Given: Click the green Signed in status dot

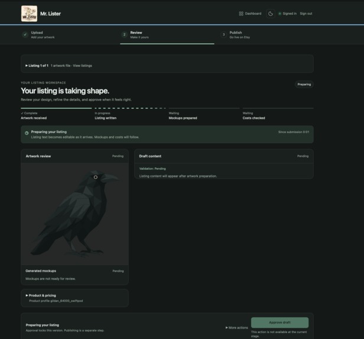Looking at the screenshot, I should [279, 14].
